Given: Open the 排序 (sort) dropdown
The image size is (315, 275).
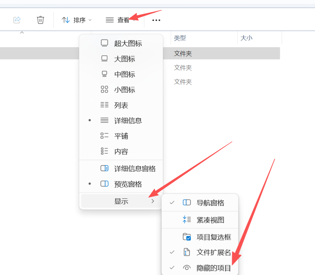Looking at the screenshot, I should pyautogui.click(x=76, y=20).
